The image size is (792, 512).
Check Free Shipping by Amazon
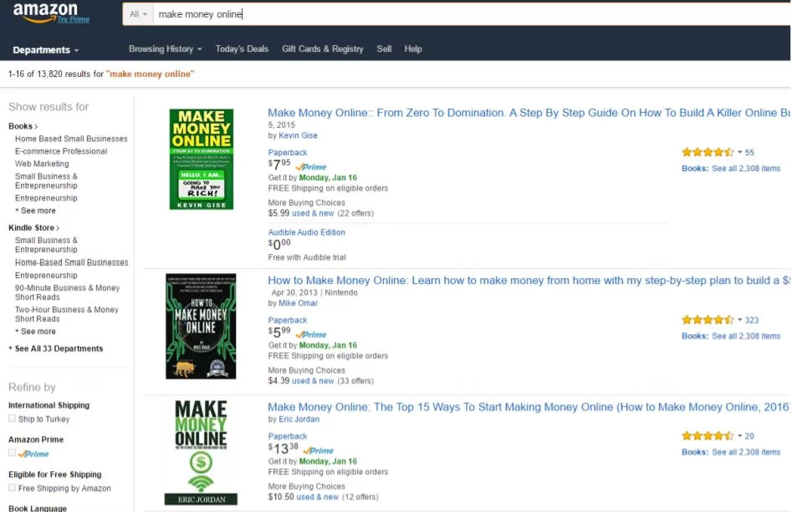click(12, 488)
